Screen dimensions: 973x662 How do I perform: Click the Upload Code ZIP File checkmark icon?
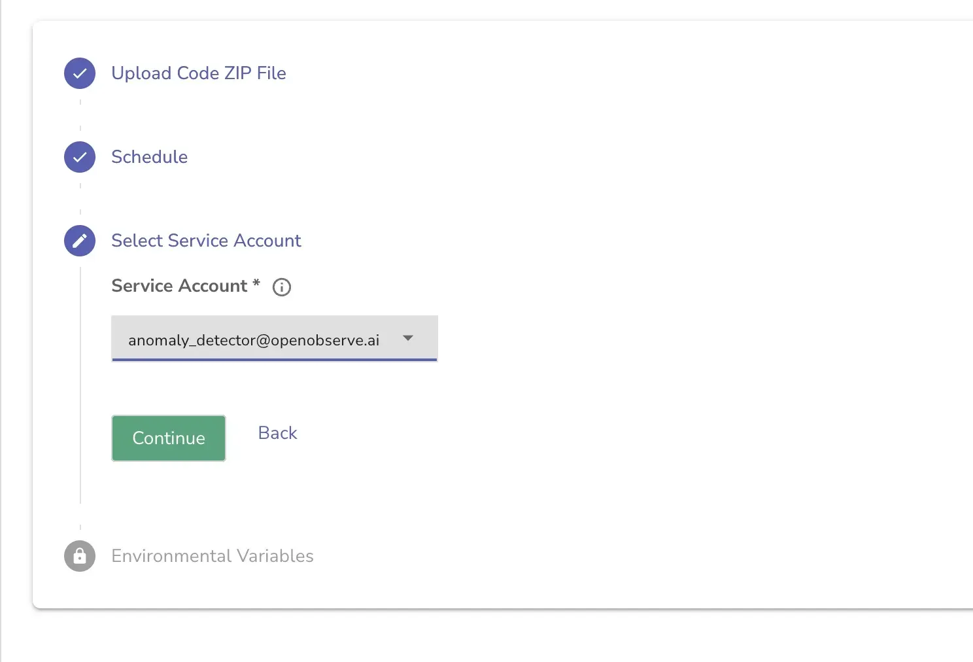80,73
